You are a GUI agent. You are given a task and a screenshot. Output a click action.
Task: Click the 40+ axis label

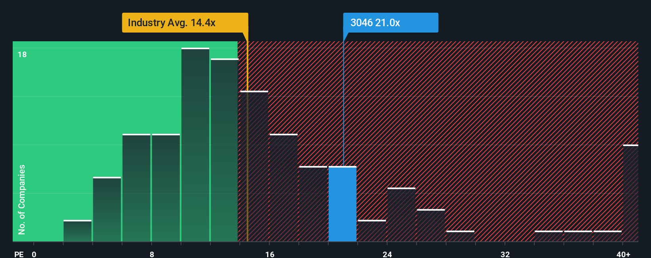click(x=623, y=254)
